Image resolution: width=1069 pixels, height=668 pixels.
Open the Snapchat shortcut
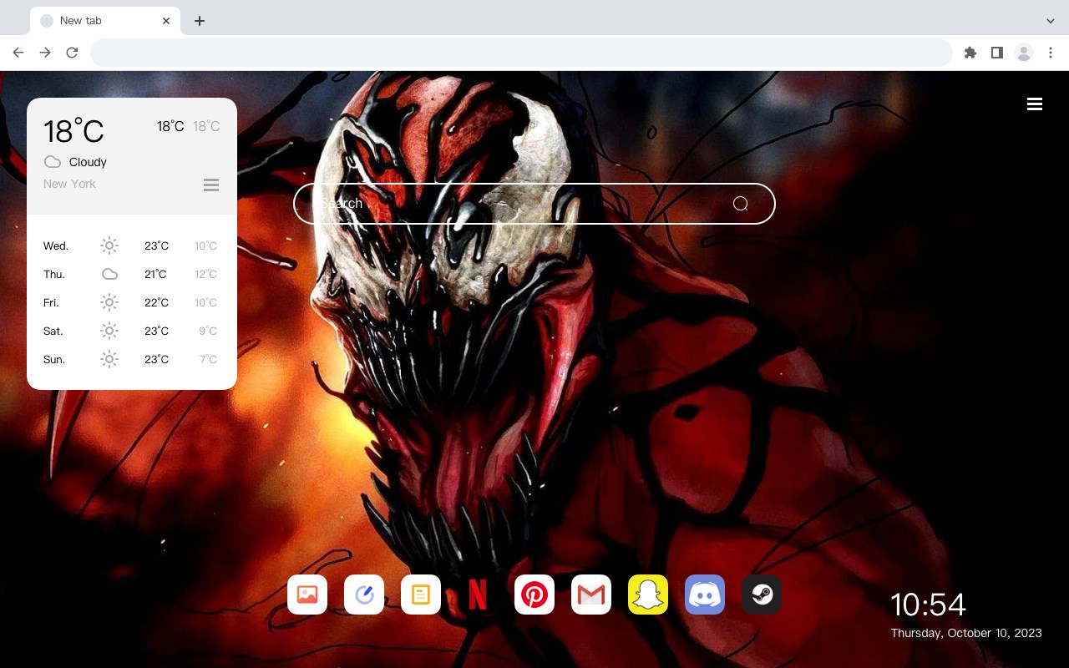[648, 595]
